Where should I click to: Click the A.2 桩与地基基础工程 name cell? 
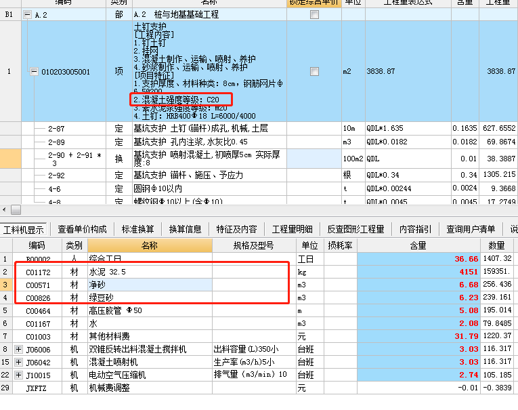click(209, 14)
